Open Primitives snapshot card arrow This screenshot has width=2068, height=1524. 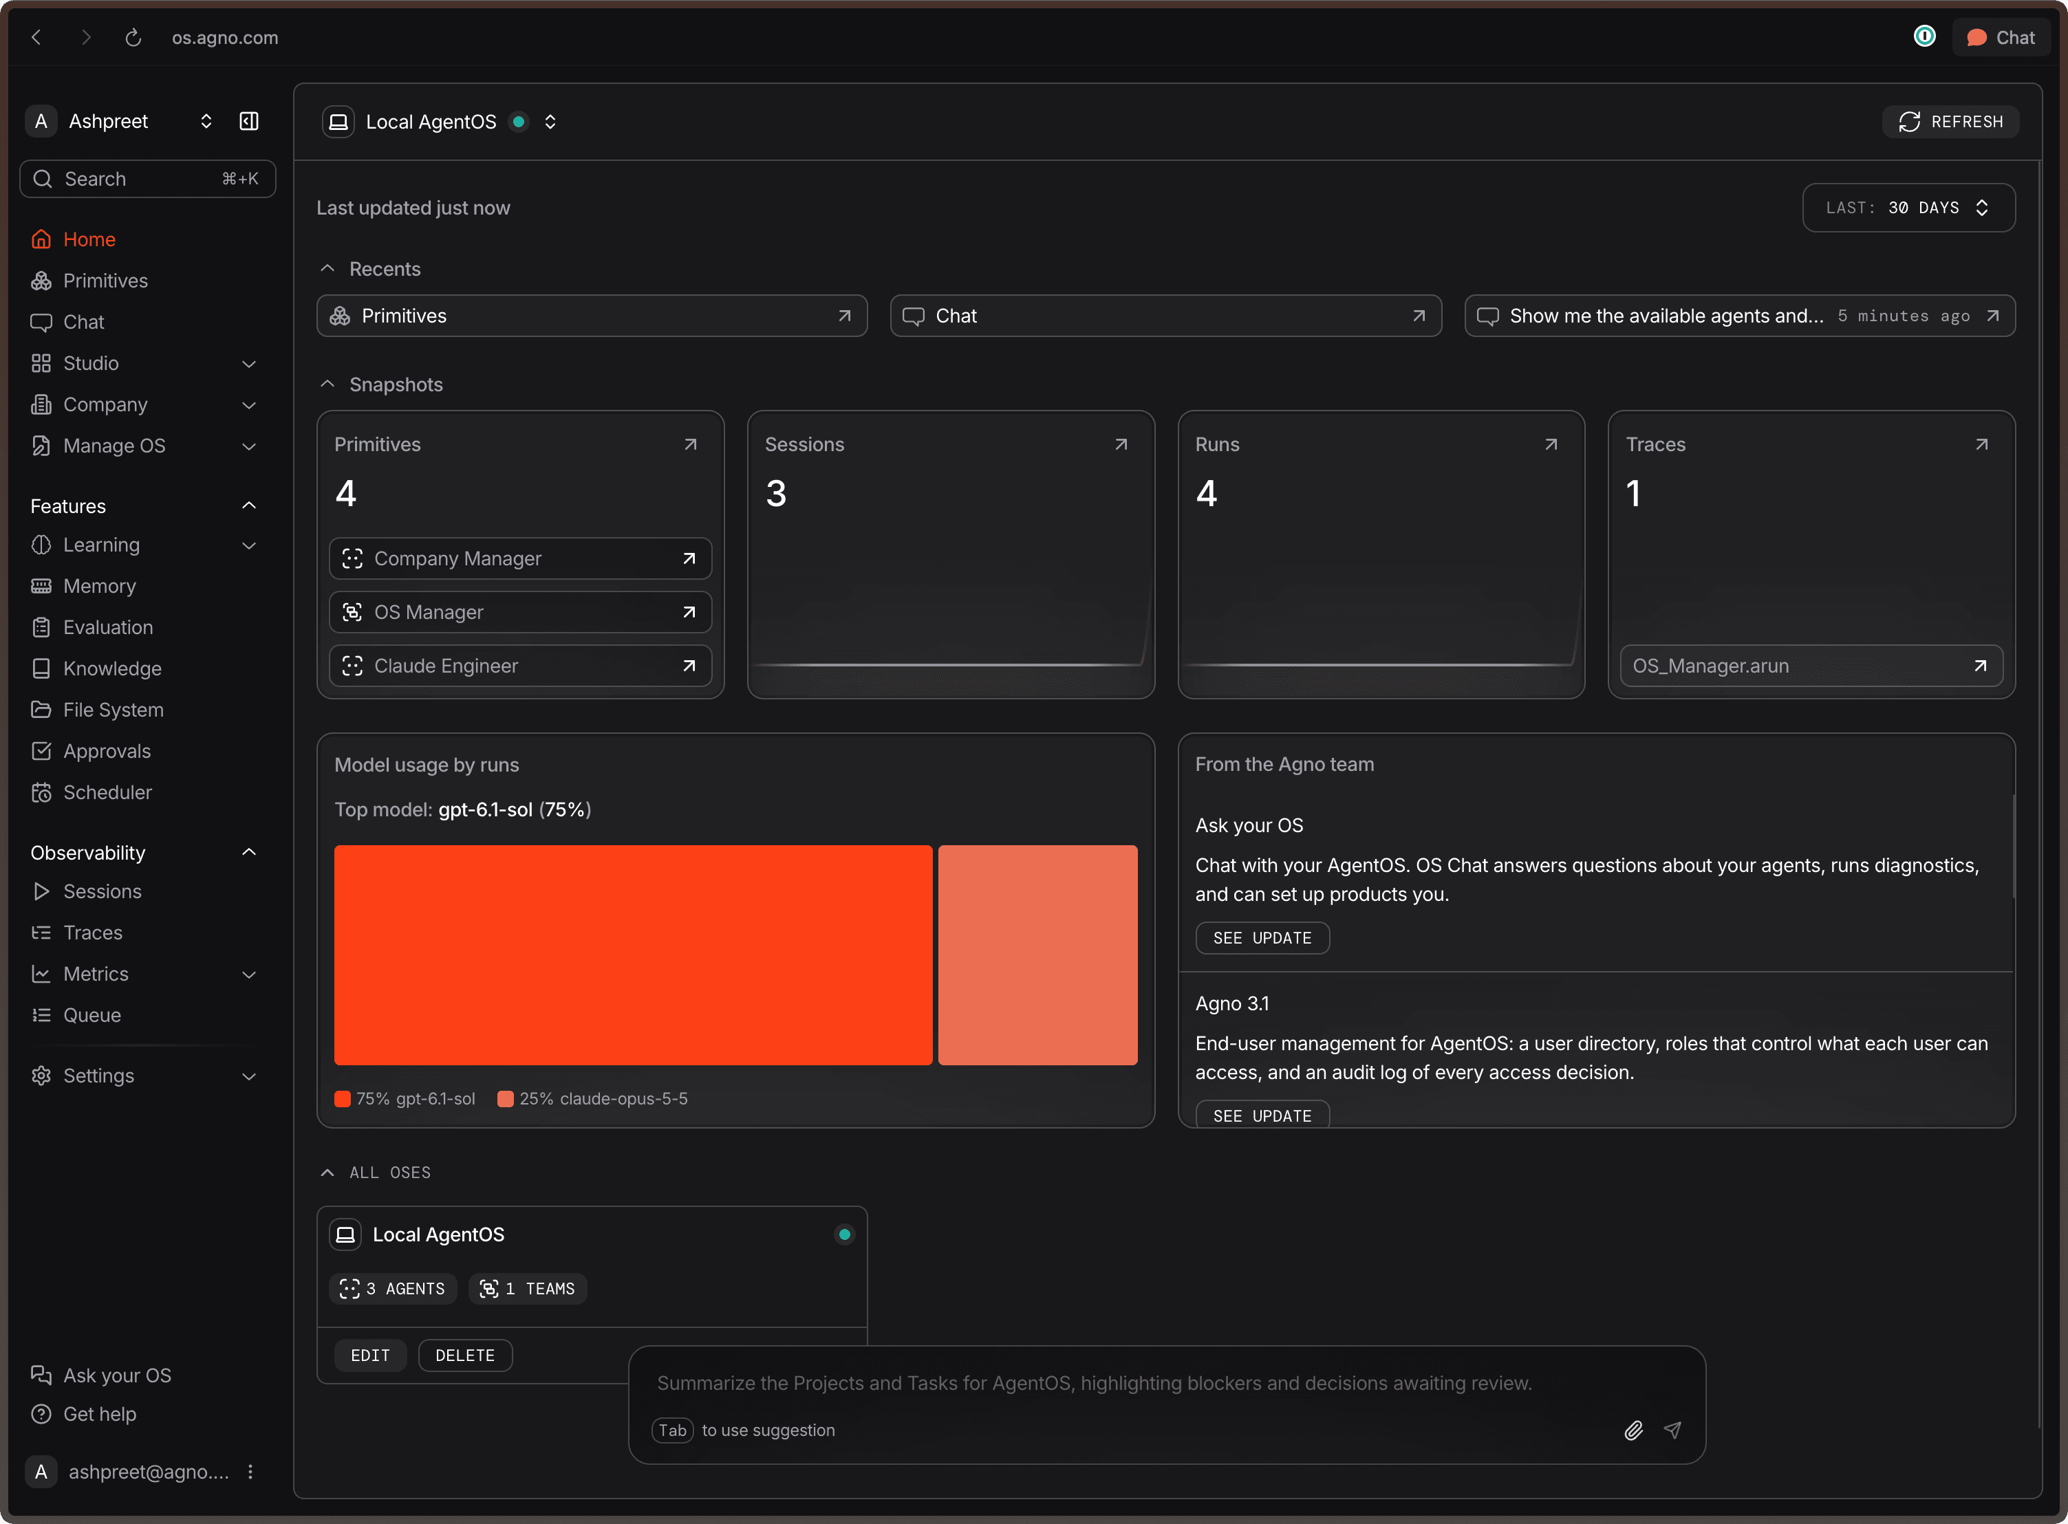coord(690,445)
